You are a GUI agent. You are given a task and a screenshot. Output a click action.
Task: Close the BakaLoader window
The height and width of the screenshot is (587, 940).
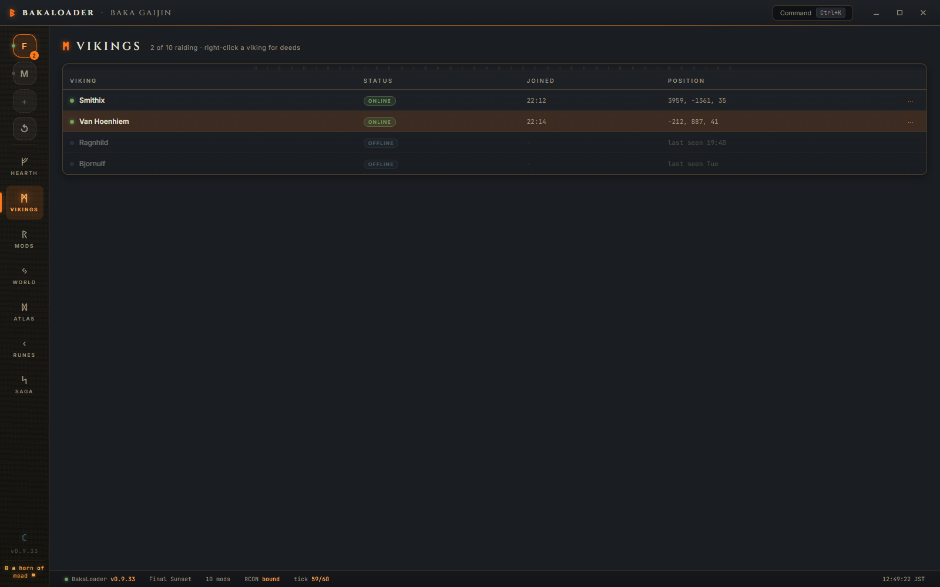click(x=923, y=13)
